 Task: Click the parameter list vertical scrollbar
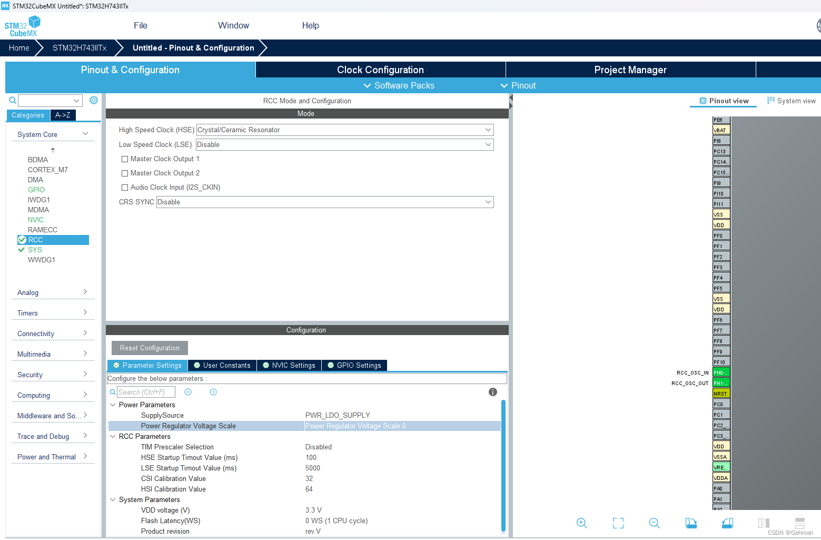point(503,466)
